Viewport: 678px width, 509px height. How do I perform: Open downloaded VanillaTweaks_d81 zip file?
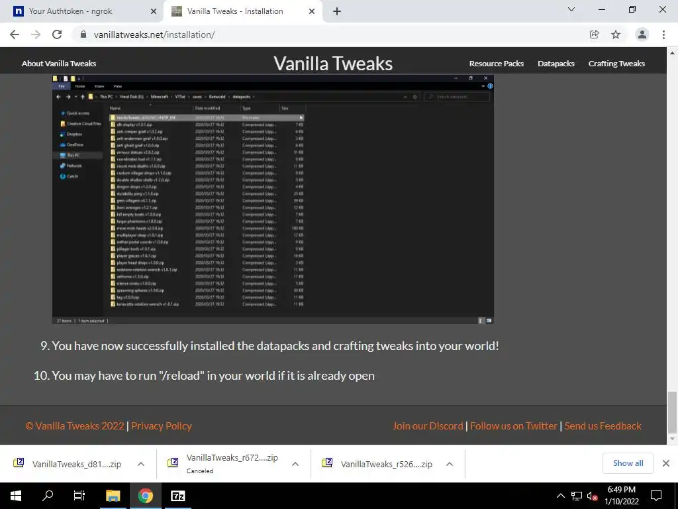coord(77,464)
